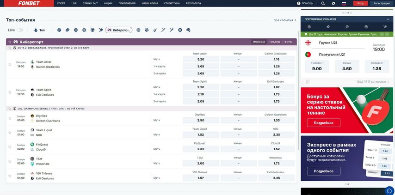Collapse the Популярные события panel chevron
This screenshot has height=195, width=395.
click(388, 19)
